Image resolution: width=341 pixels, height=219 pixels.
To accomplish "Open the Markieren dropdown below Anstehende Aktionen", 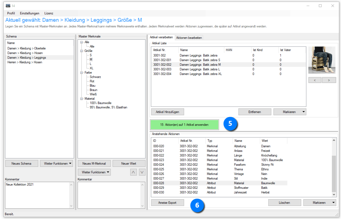I will pyautogui.click(x=320, y=203).
